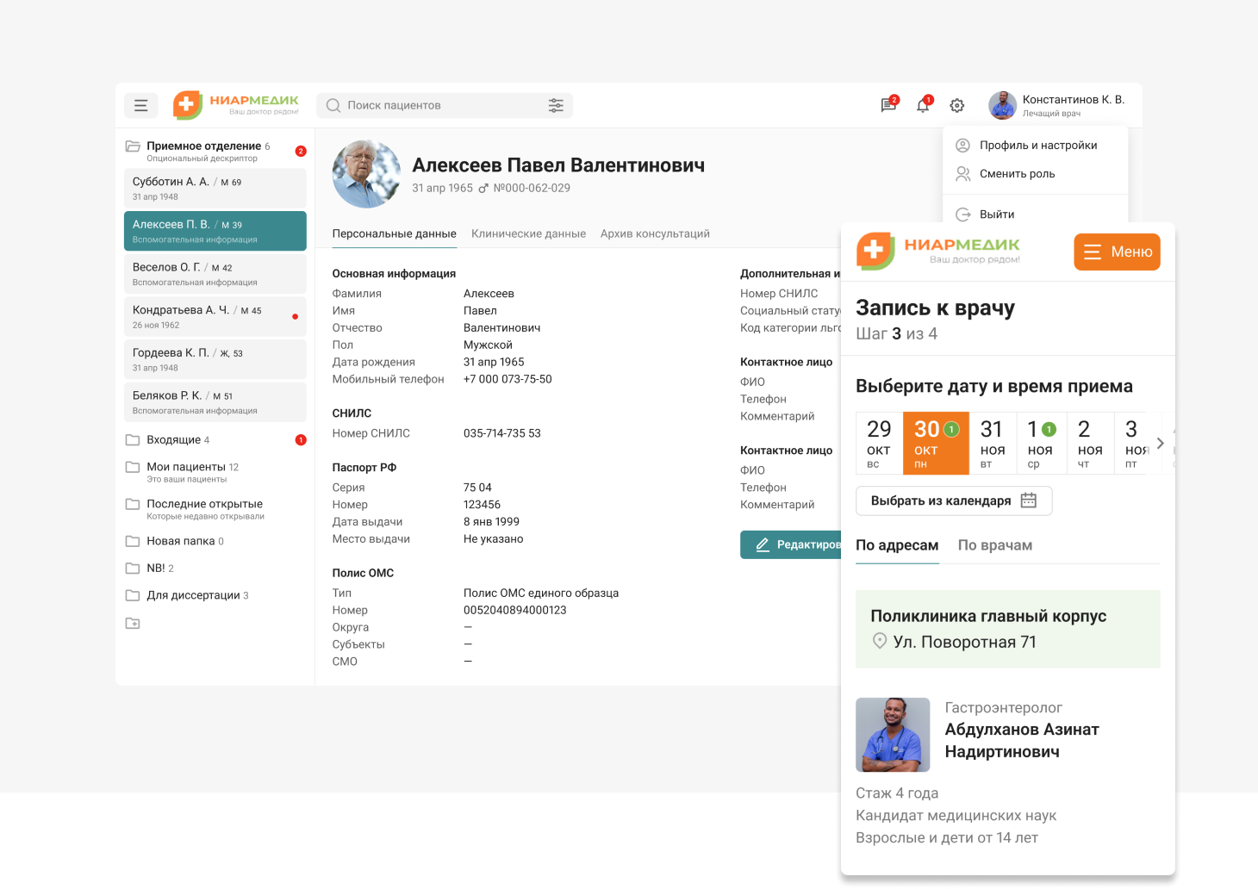Open notifications bell icon
Viewport: 1258px width, 889px height.
(923, 105)
